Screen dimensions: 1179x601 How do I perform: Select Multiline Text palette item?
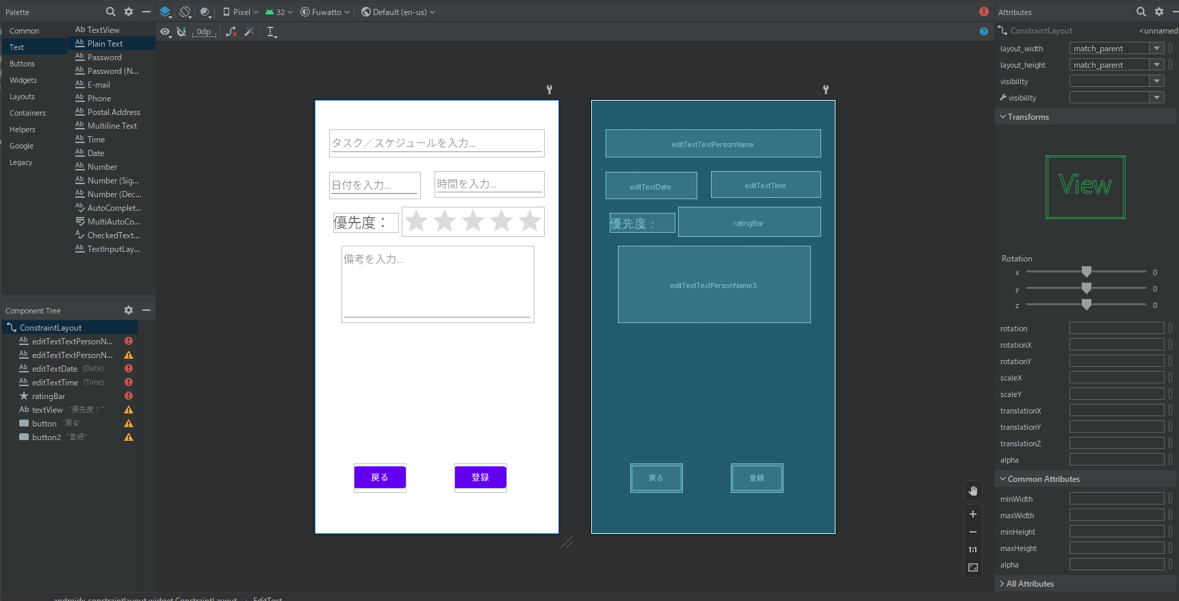click(x=112, y=126)
